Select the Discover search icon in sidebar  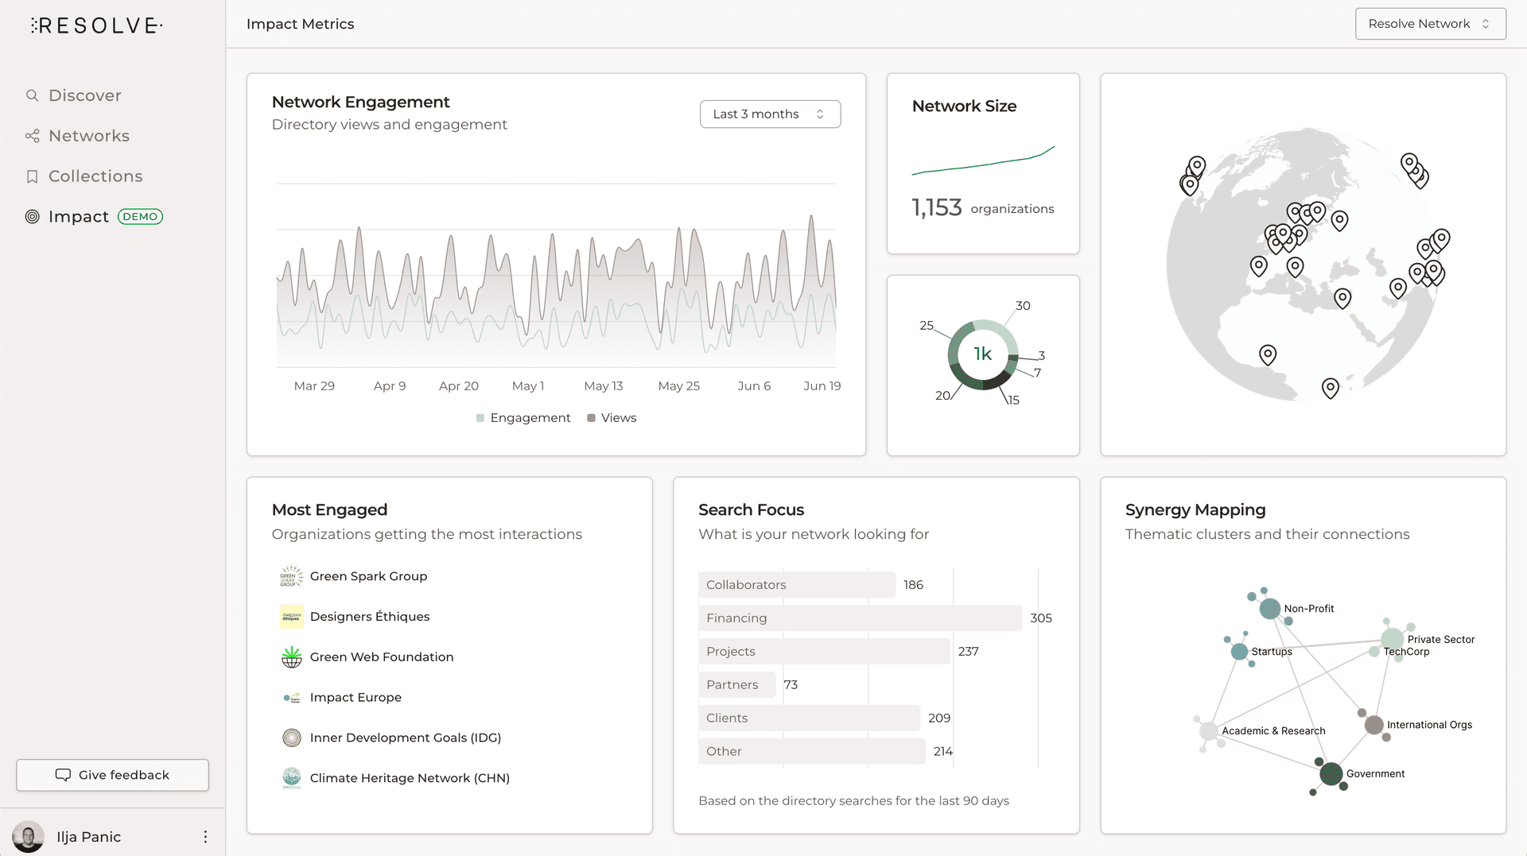pos(32,95)
